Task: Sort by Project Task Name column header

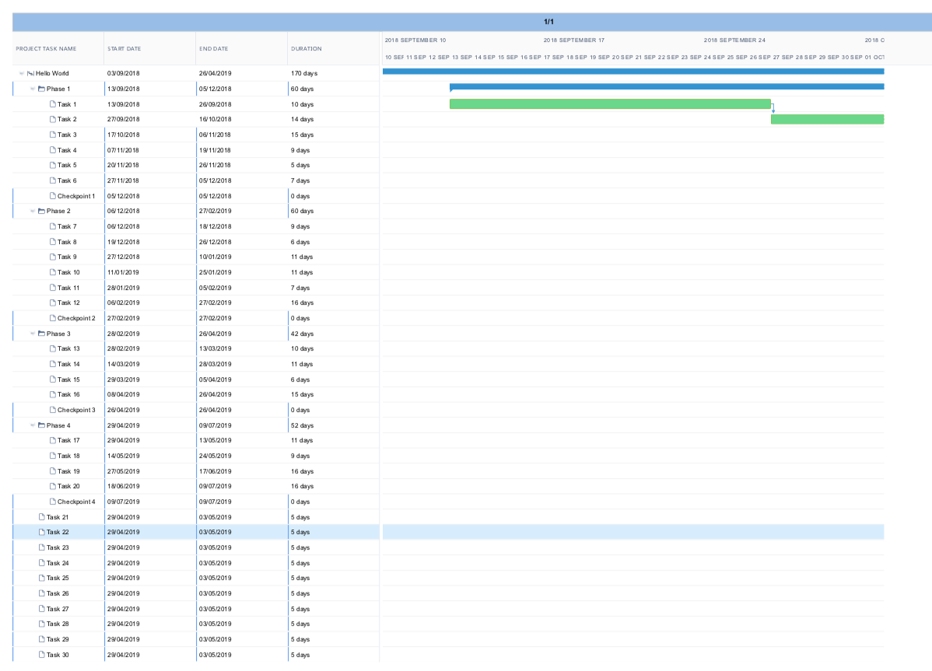Action: tap(46, 49)
